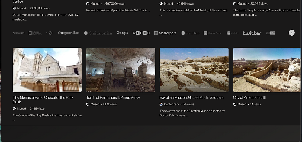This screenshot has height=142, width=302.
Task: Click the YouTube logo
Action: pos(270,33)
